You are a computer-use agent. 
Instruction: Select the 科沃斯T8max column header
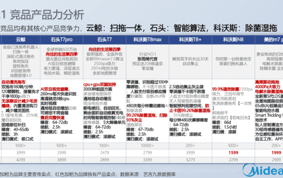(147, 40)
